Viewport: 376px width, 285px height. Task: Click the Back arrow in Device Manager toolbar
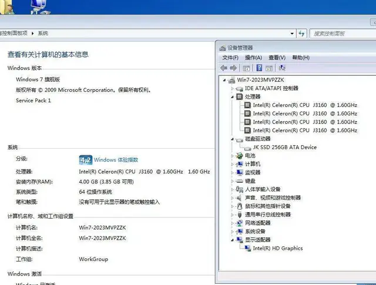(x=224, y=68)
